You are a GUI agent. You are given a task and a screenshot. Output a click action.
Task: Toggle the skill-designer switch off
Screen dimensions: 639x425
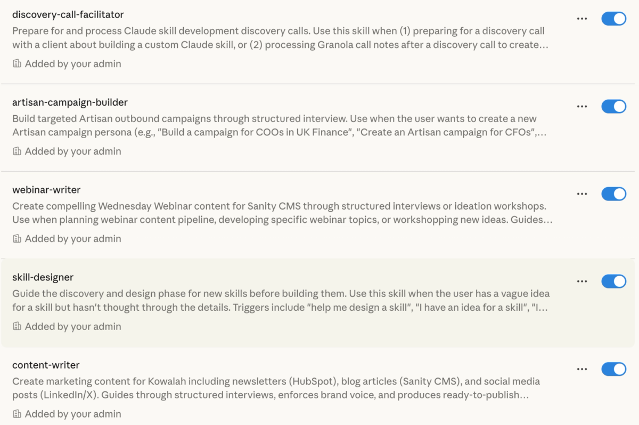click(614, 281)
